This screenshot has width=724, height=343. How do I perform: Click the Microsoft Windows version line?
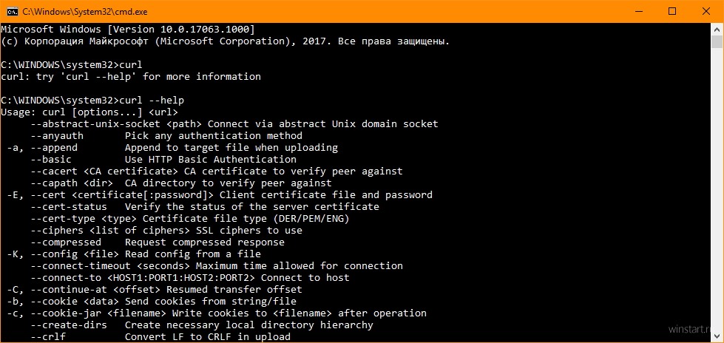pos(128,30)
